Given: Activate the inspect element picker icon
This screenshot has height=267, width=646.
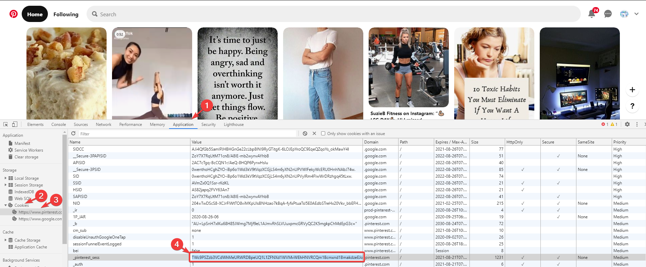Looking at the screenshot, I should [x=6, y=124].
